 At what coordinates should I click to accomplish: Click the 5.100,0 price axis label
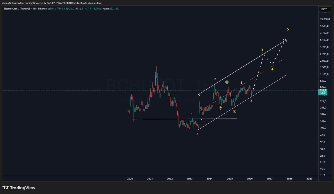pos(325,40)
